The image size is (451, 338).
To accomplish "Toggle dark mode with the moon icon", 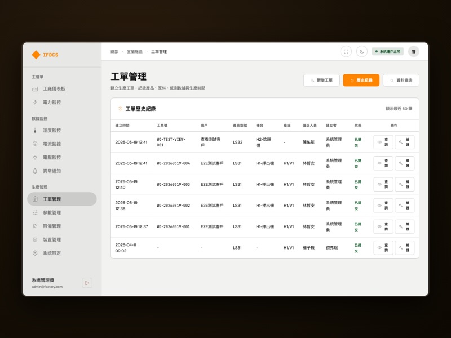I will (x=362, y=52).
